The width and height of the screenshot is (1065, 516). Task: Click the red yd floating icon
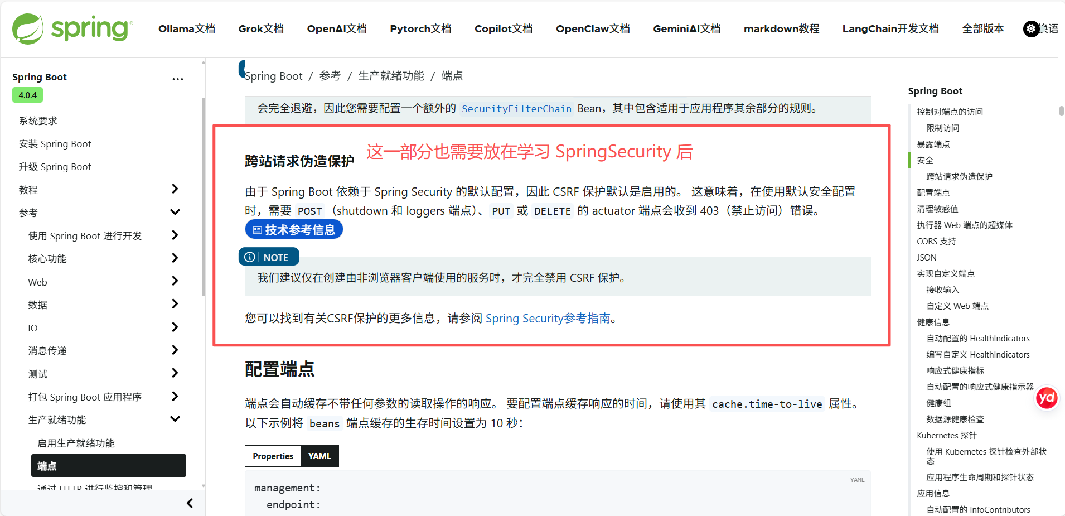pyautogui.click(x=1047, y=398)
